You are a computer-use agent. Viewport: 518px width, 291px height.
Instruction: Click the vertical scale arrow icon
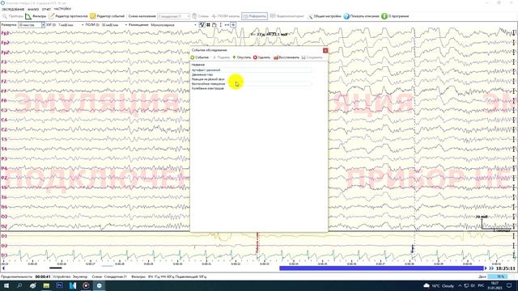click(221, 25)
